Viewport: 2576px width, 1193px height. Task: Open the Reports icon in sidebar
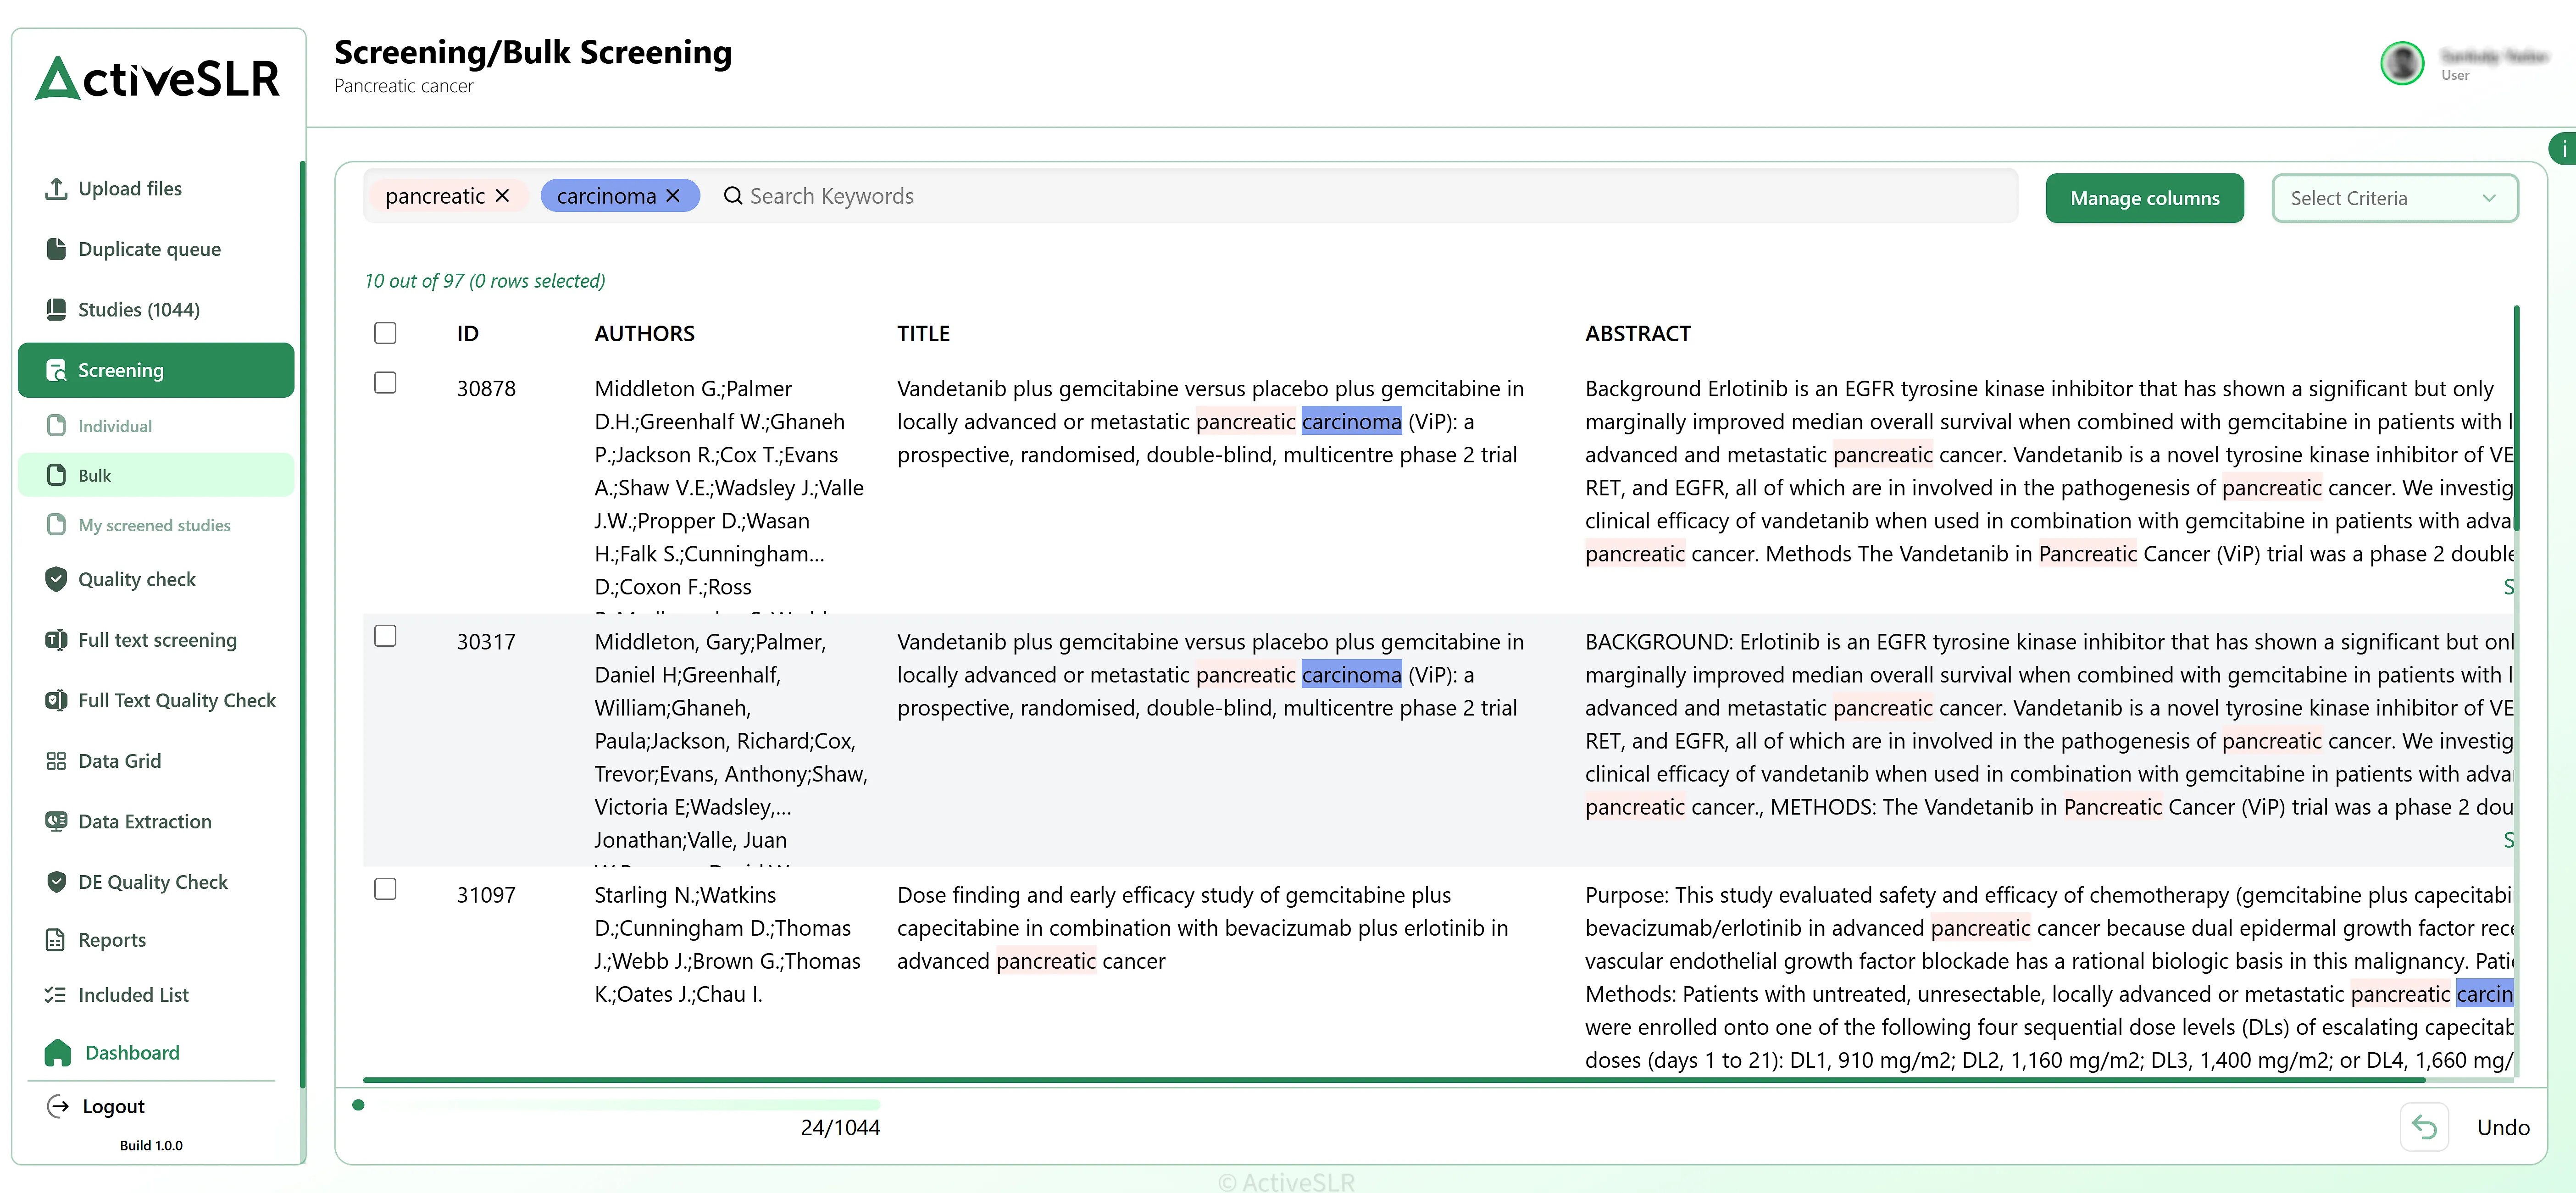tap(56, 940)
